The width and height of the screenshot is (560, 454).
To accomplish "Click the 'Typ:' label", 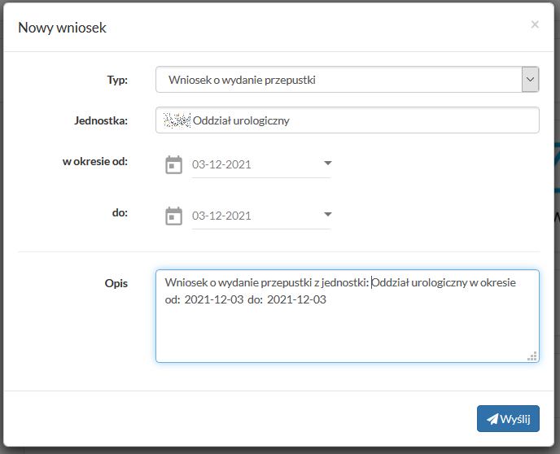I will click(x=117, y=80).
